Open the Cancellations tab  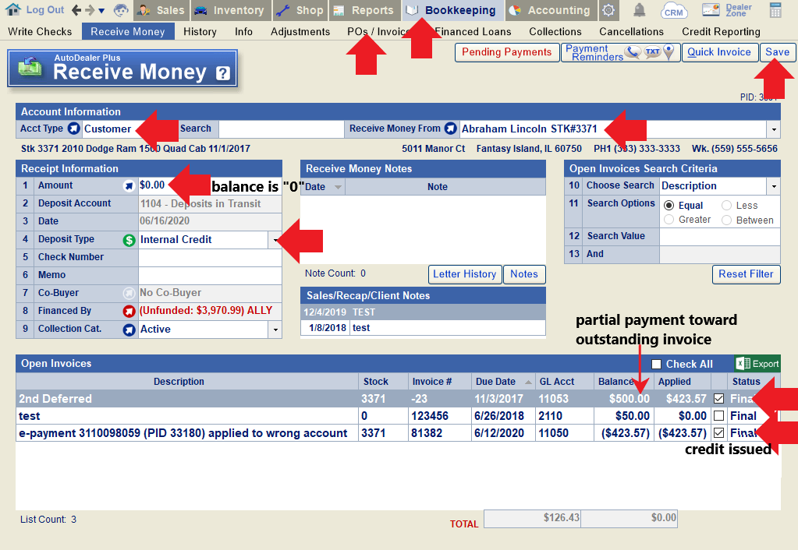tap(632, 31)
